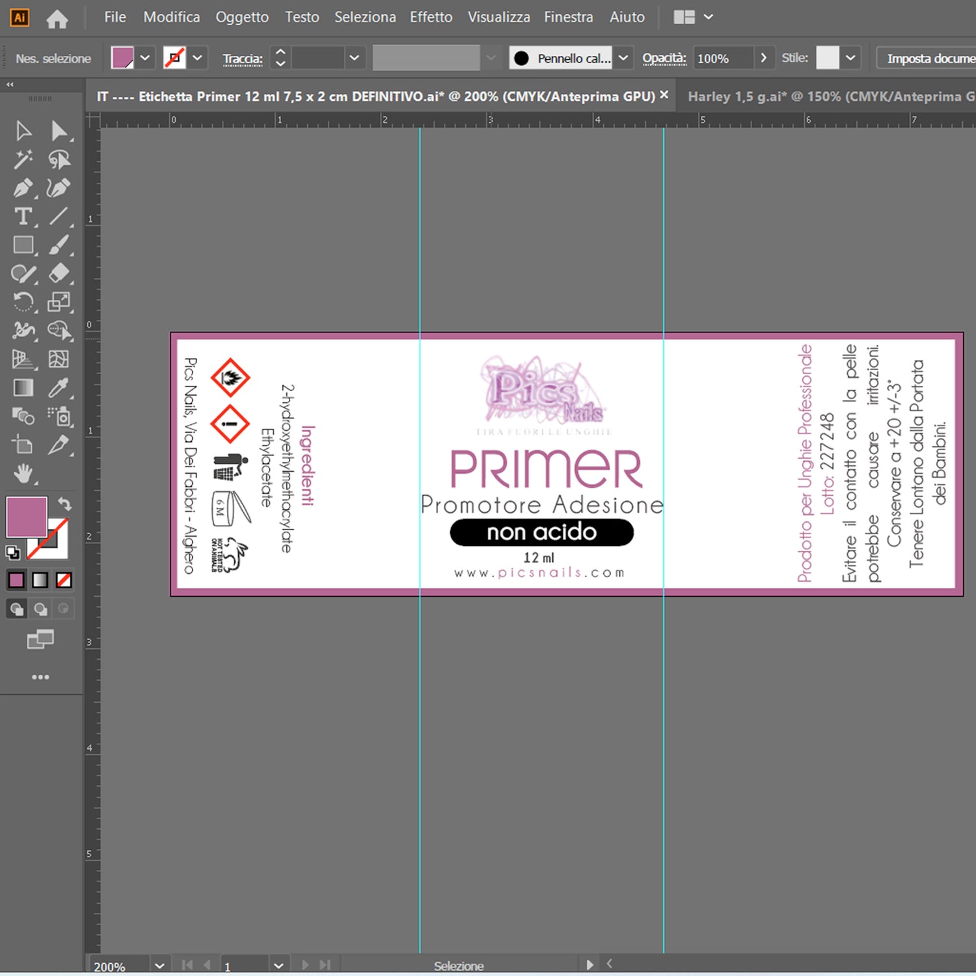Screen dimensions: 976x976
Task: Select the Rotate tool
Action: [x=23, y=302]
